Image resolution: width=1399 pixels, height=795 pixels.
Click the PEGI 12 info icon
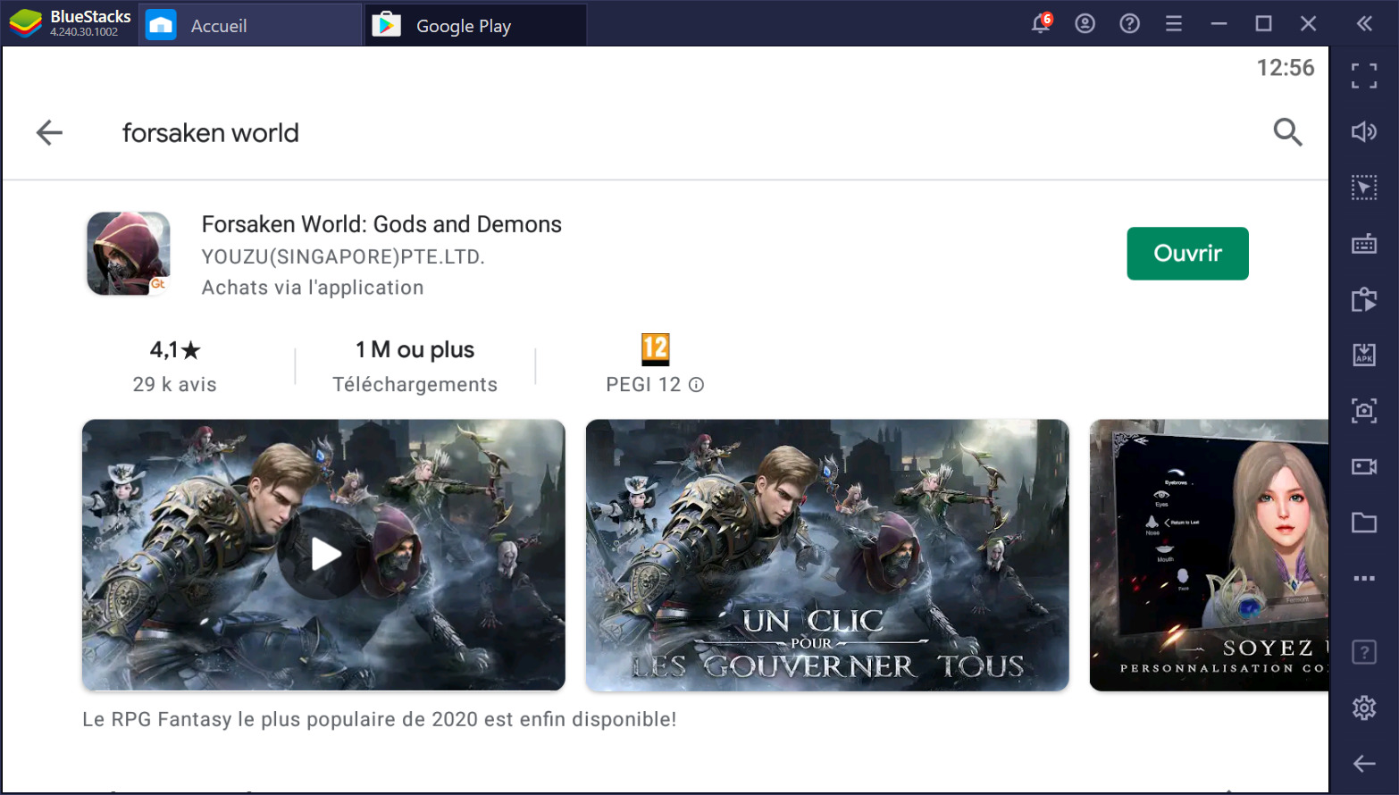697,385
